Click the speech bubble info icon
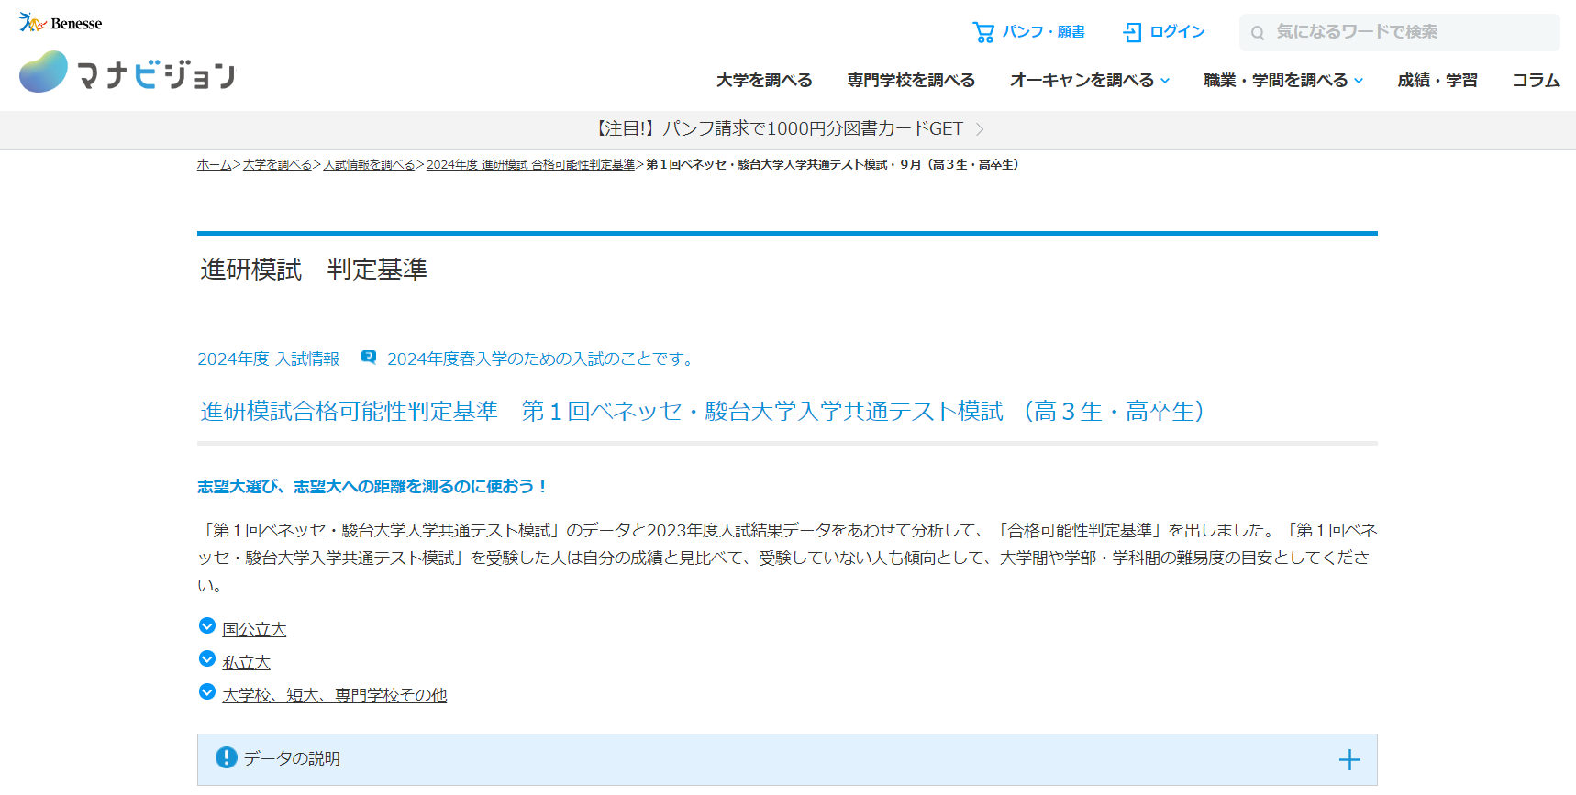 (369, 358)
